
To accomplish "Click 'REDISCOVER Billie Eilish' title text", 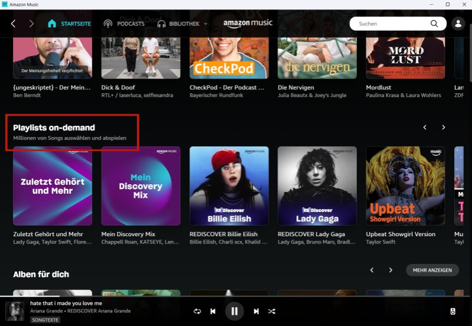I will [x=224, y=234].
